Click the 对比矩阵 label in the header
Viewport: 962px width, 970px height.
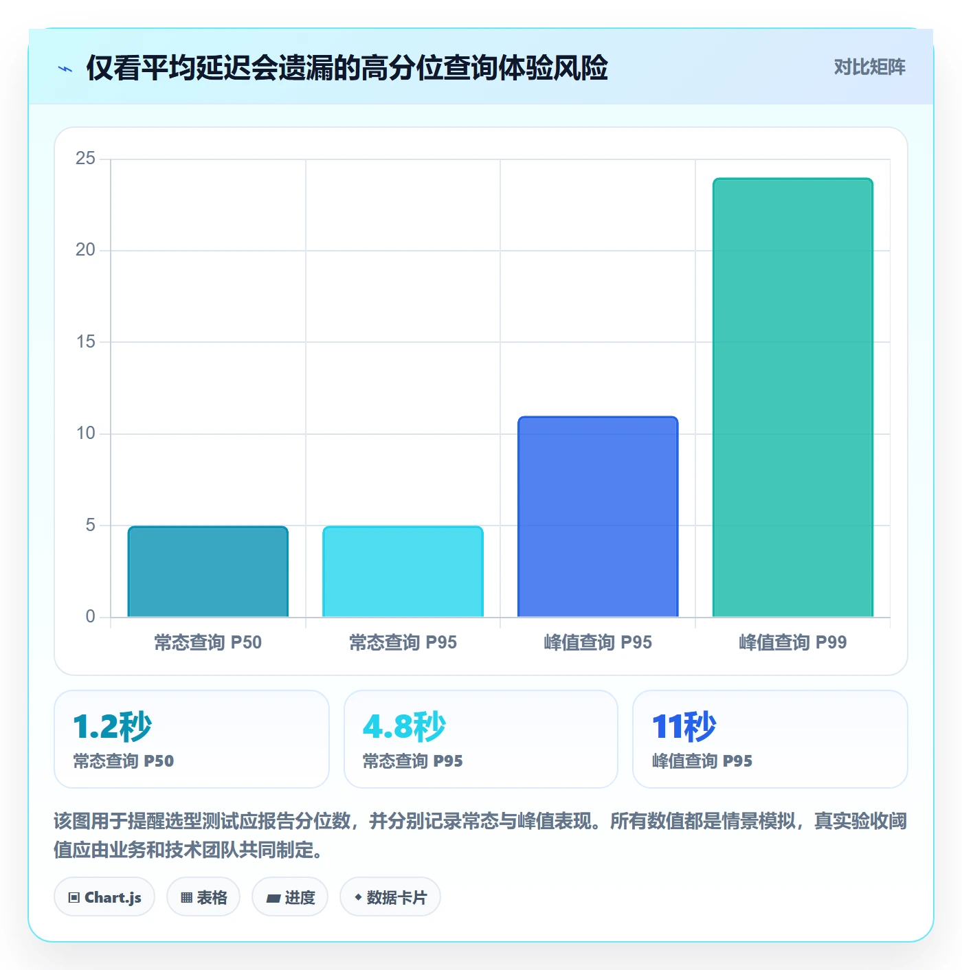[x=869, y=67]
